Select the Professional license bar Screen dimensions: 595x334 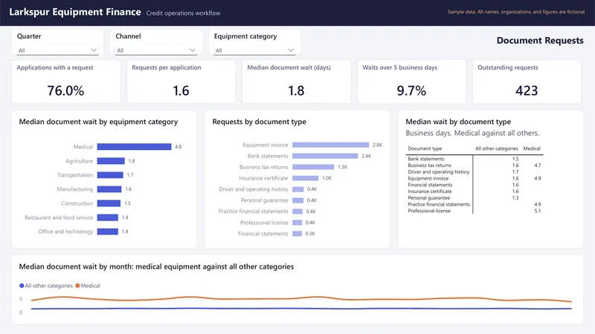[297, 223]
